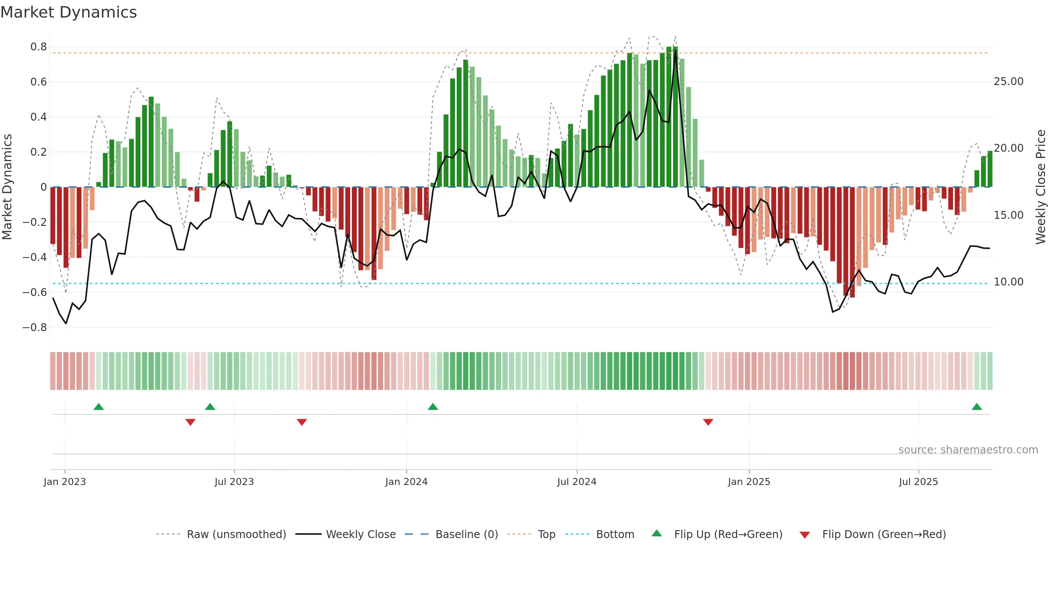
Task: Click the 0.4 left axis tick label
Action: pos(39,117)
